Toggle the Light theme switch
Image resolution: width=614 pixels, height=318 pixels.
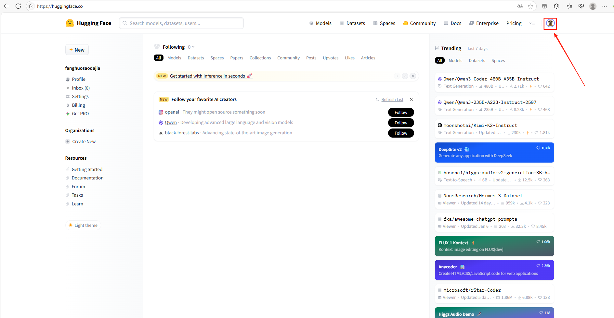tap(83, 225)
